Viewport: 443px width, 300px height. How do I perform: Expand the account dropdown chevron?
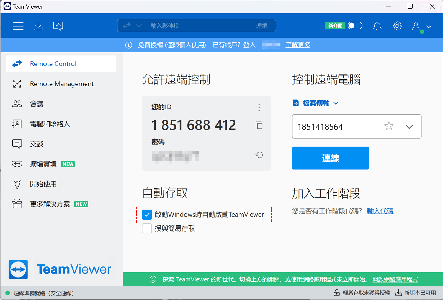(429, 27)
